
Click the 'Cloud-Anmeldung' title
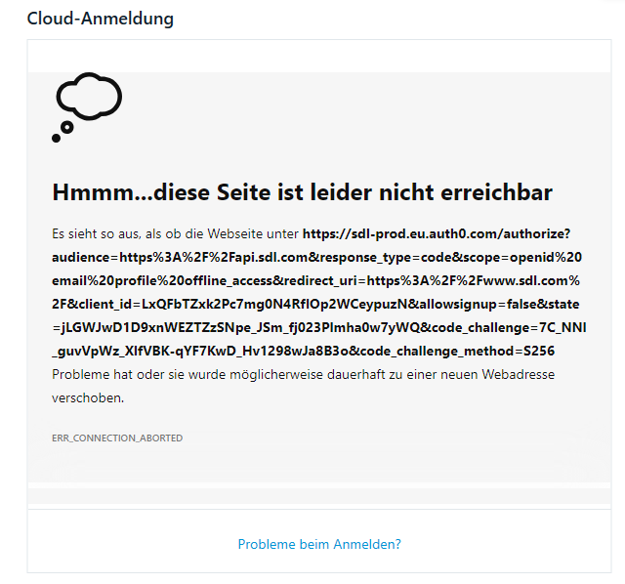(100, 19)
